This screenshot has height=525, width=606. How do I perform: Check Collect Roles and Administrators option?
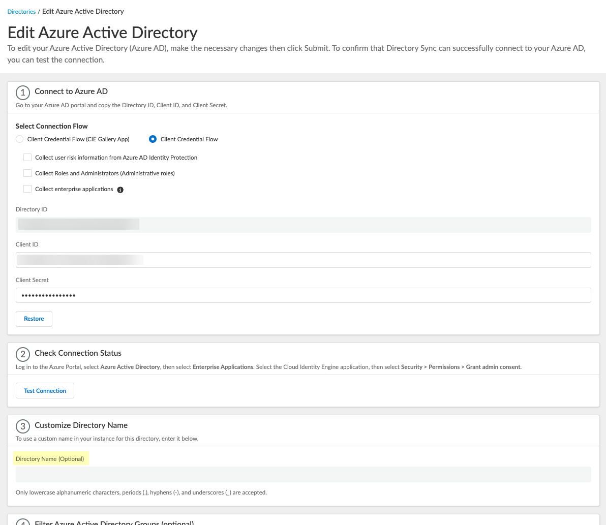tap(27, 173)
